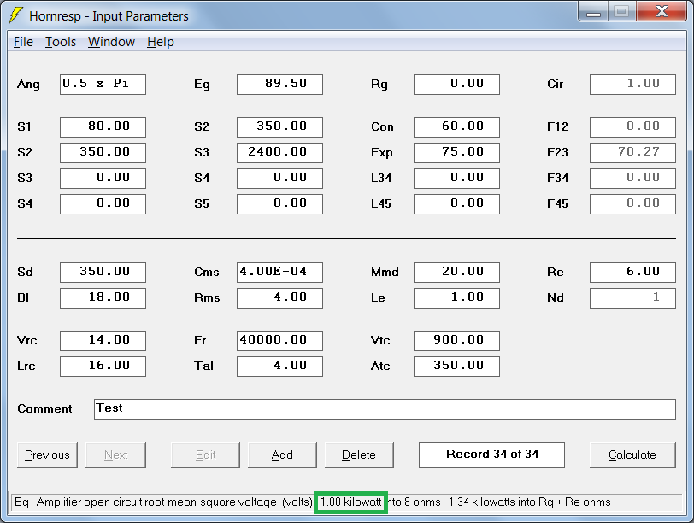Click '1.34 kilowatts into Rg + Re ohms' text
This screenshot has height=523, width=694.
(529, 502)
